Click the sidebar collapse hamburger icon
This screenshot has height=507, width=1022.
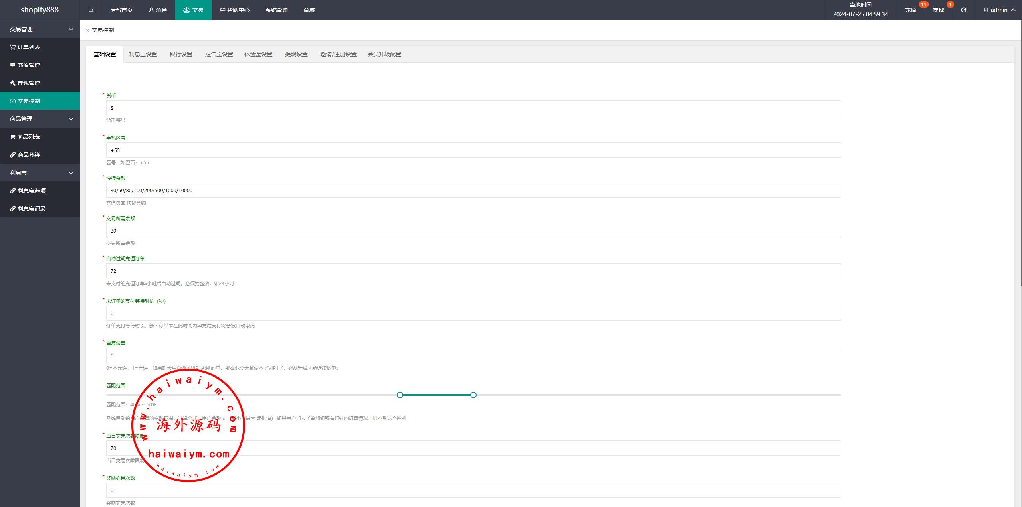tap(91, 10)
